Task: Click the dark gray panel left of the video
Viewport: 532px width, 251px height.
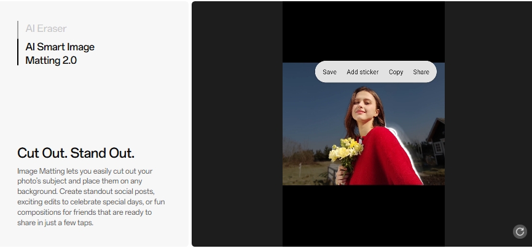Action: pos(237,124)
